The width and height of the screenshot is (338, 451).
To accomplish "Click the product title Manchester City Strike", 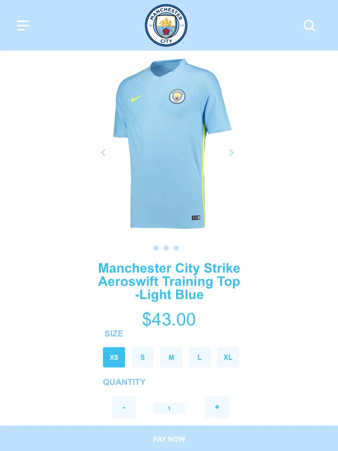I will (x=169, y=268).
